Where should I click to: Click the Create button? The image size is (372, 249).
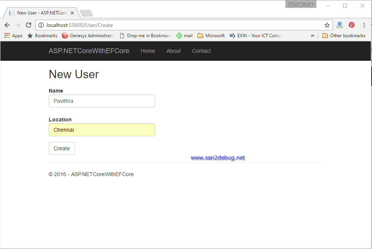click(62, 148)
